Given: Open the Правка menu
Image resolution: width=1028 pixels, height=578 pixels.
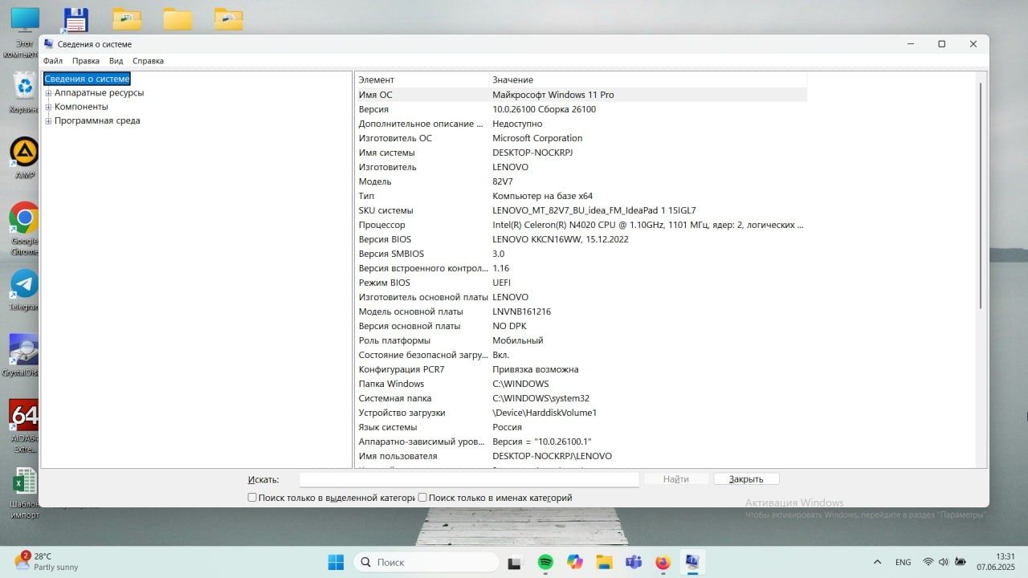Looking at the screenshot, I should [x=86, y=61].
